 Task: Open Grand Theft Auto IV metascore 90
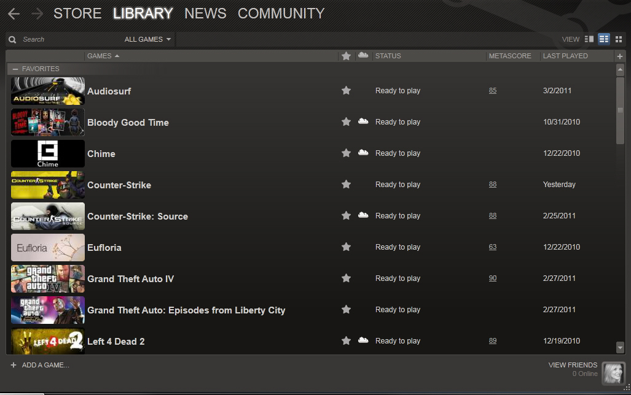pyautogui.click(x=493, y=278)
